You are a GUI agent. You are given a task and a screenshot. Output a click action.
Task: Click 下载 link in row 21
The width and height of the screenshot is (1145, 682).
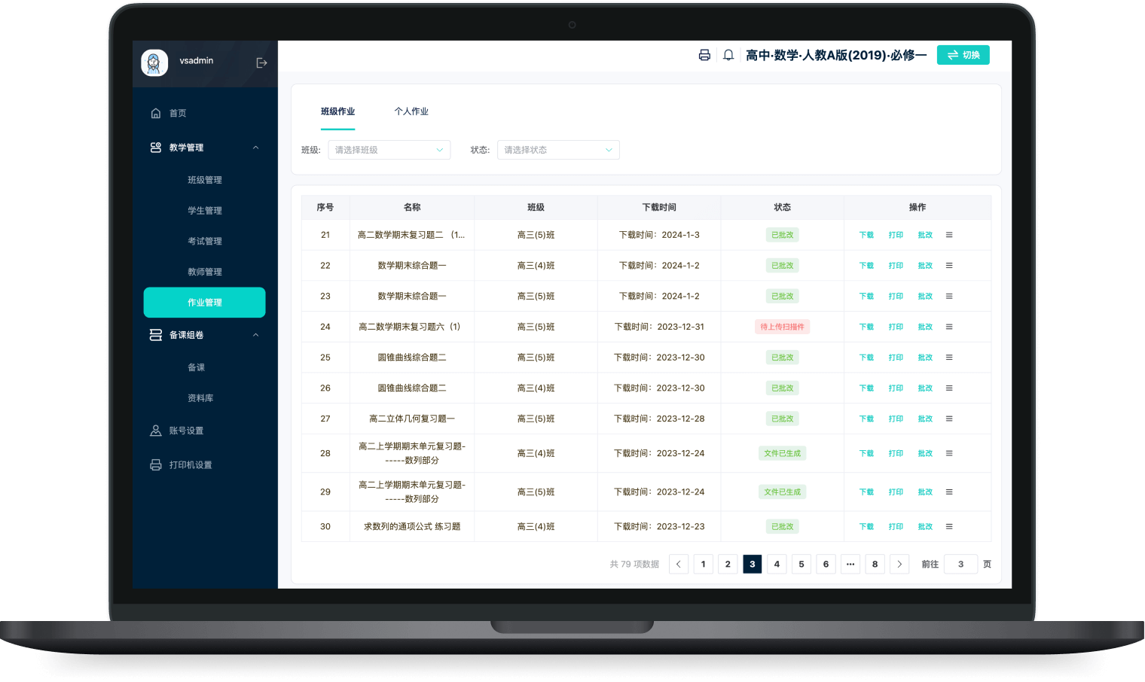click(x=866, y=235)
